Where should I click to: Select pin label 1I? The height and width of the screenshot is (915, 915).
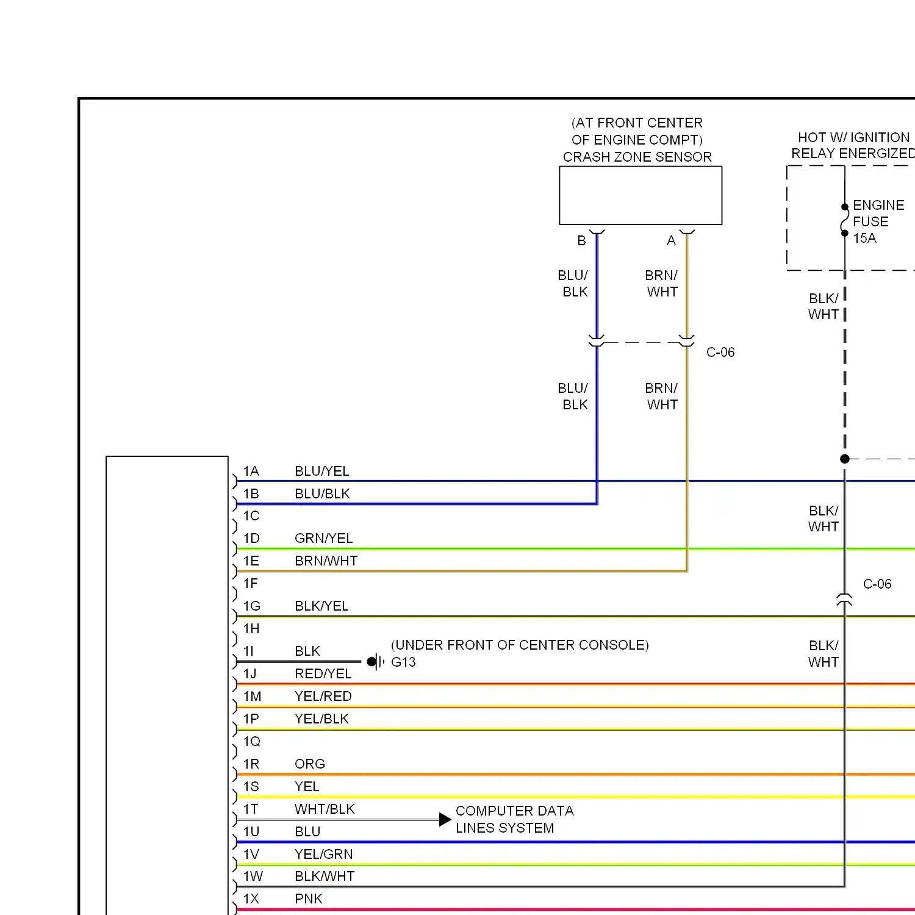248,651
